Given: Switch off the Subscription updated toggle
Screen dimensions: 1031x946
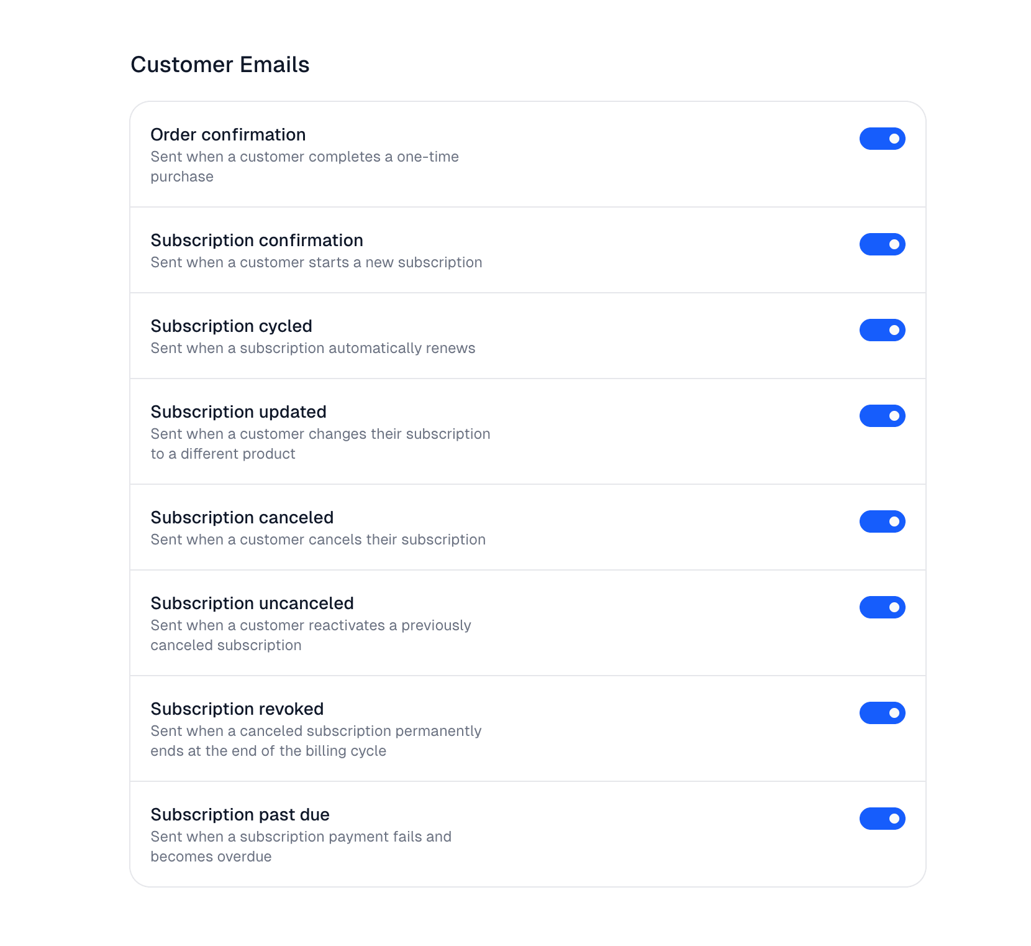Looking at the screenshot, I should [882, 416].
